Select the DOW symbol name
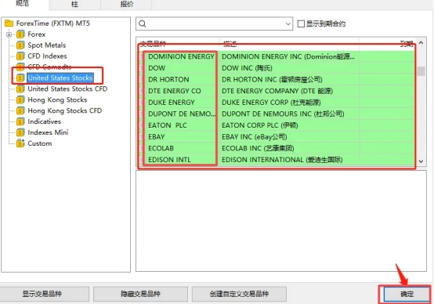The image size is (434, 304). (157, 68)
